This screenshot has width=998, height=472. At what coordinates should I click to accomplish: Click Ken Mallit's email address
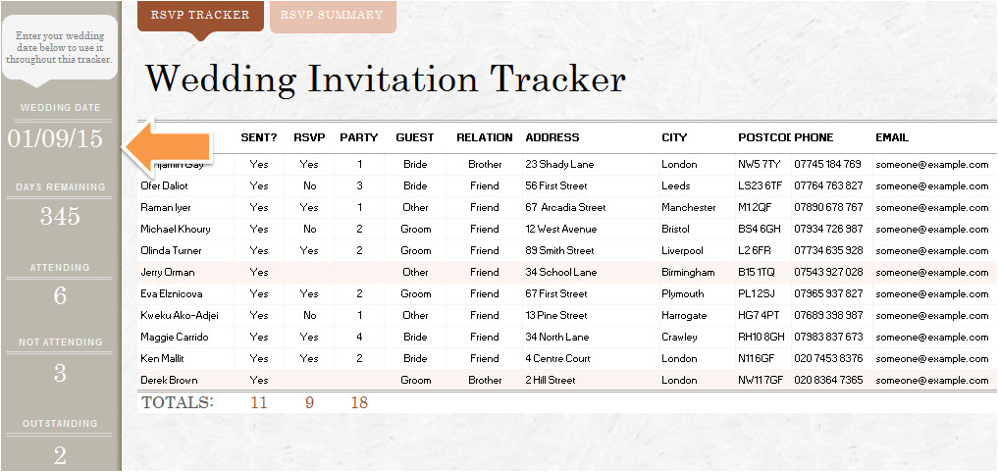pyautogui.click(x=931, y=359)
